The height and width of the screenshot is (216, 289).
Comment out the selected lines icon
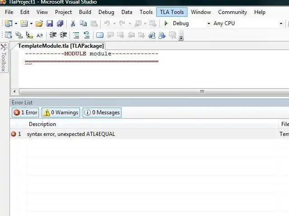(76, 35)
